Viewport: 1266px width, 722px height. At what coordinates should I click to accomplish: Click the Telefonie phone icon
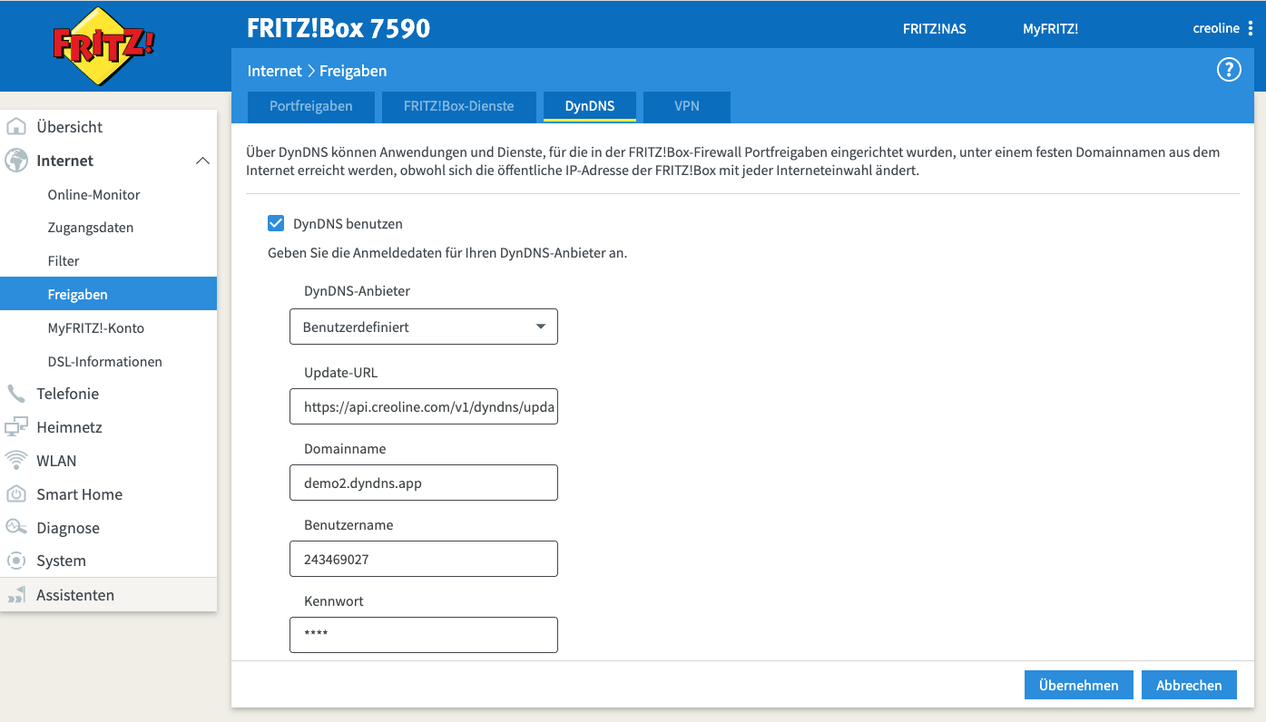coord(16,394)
